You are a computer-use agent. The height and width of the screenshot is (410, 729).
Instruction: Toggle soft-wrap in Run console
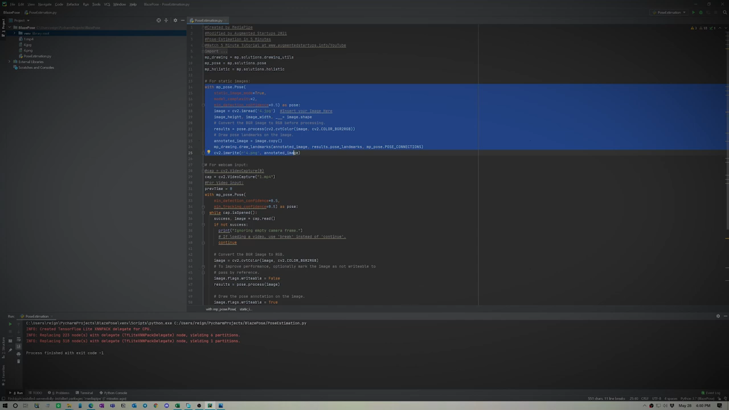(18, 340)
